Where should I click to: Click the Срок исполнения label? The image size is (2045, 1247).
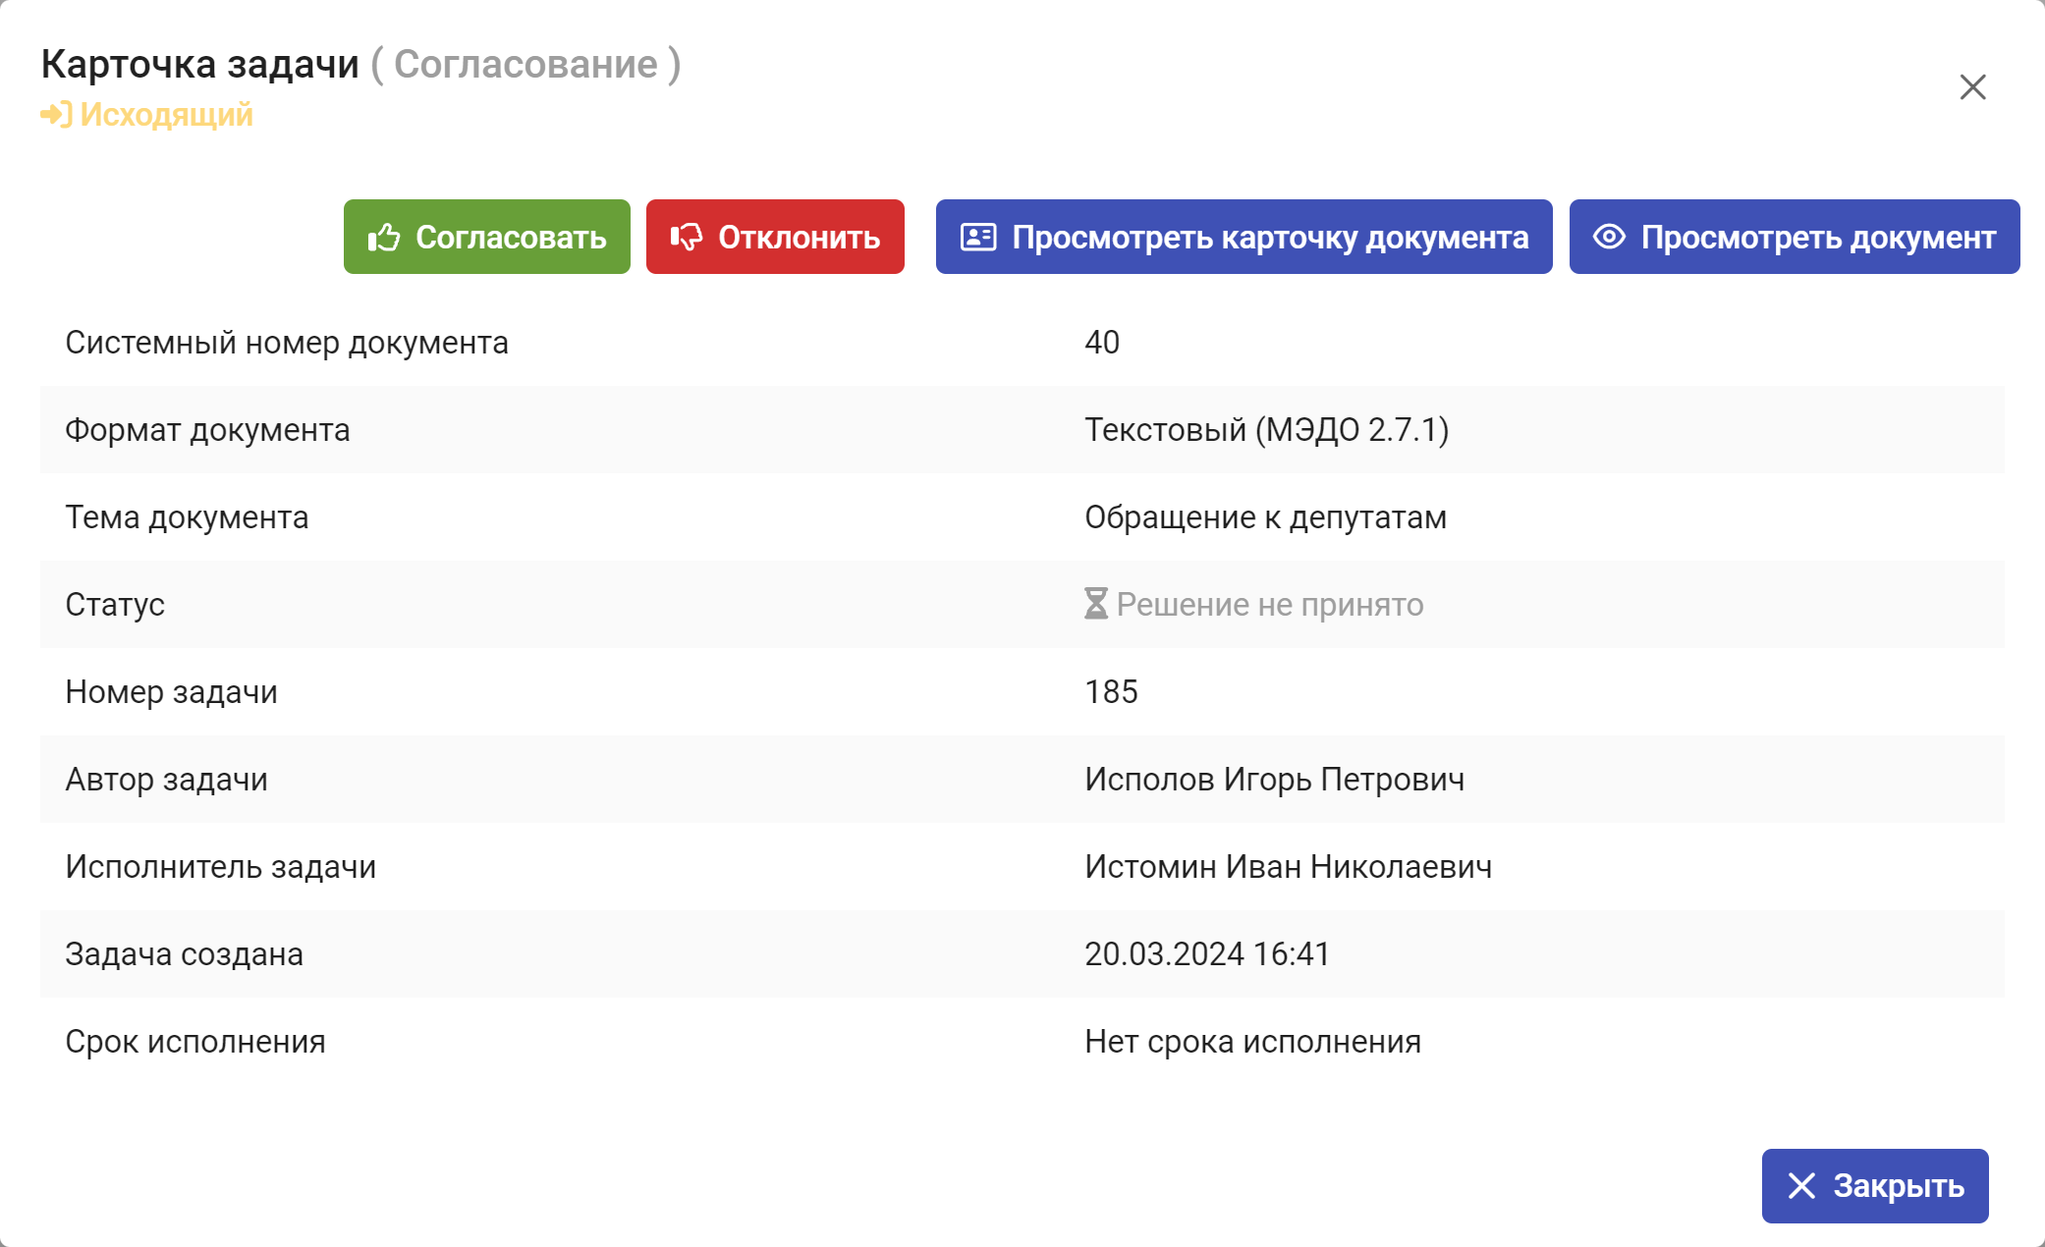(195, 1042)
